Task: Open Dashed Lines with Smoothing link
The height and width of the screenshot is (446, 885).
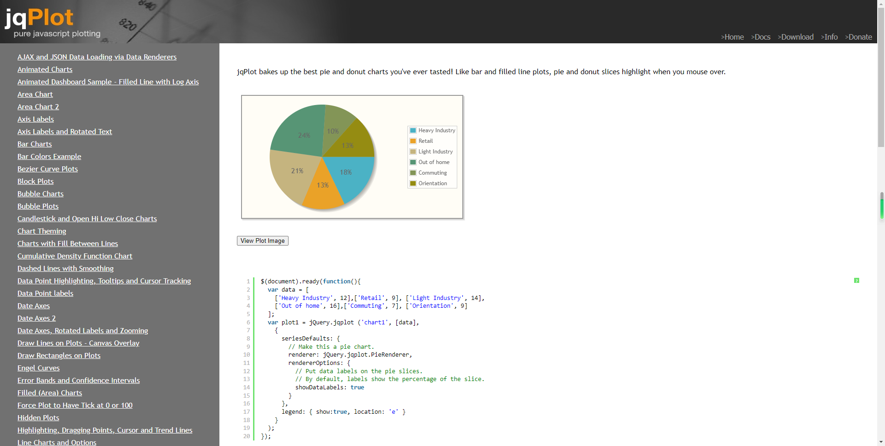Action: point(65,268)
